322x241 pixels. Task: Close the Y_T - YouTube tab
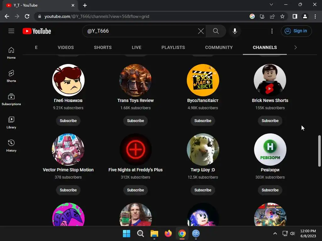coord(73,5)
